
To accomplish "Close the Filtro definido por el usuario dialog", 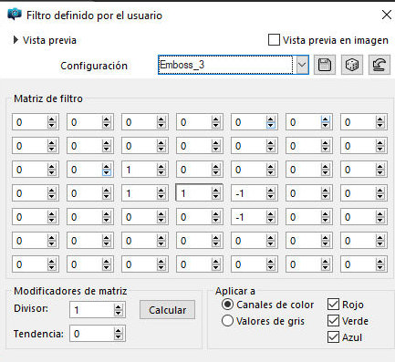I will [x=387, y=15].
